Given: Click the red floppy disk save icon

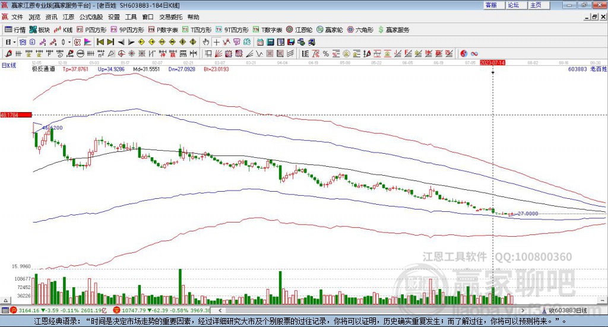Looking at the screenshot, I should click(291, 42).
